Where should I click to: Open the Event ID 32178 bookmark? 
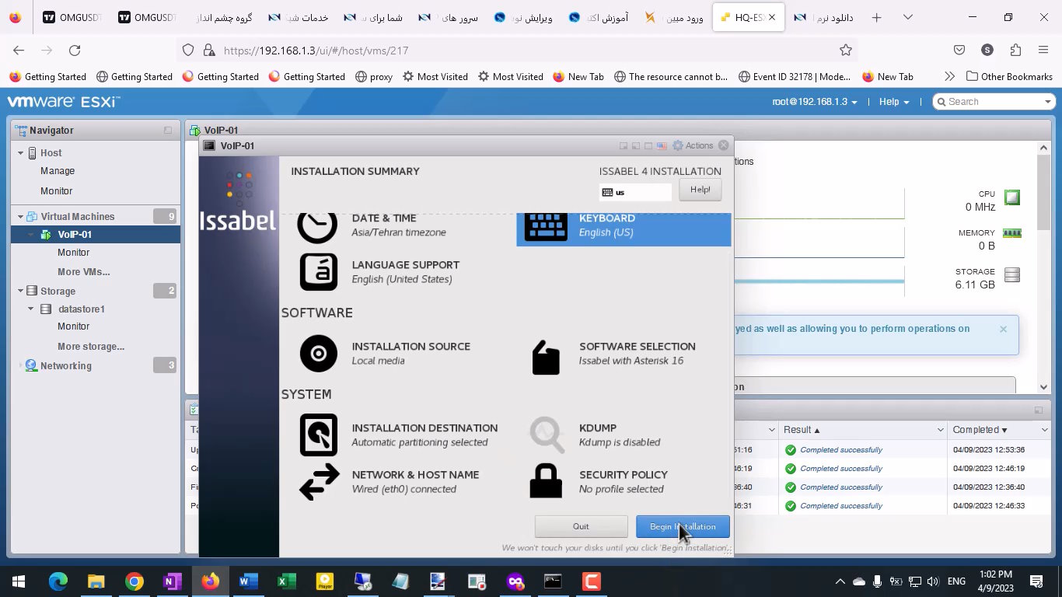tap(795, 76)
